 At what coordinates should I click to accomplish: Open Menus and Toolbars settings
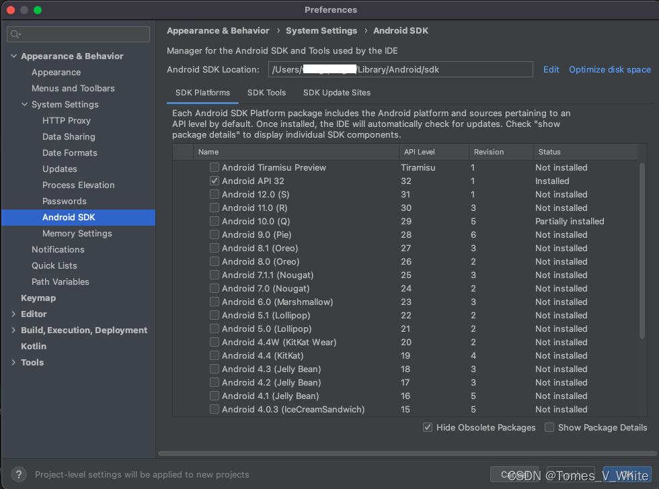[x=73, y=88]
